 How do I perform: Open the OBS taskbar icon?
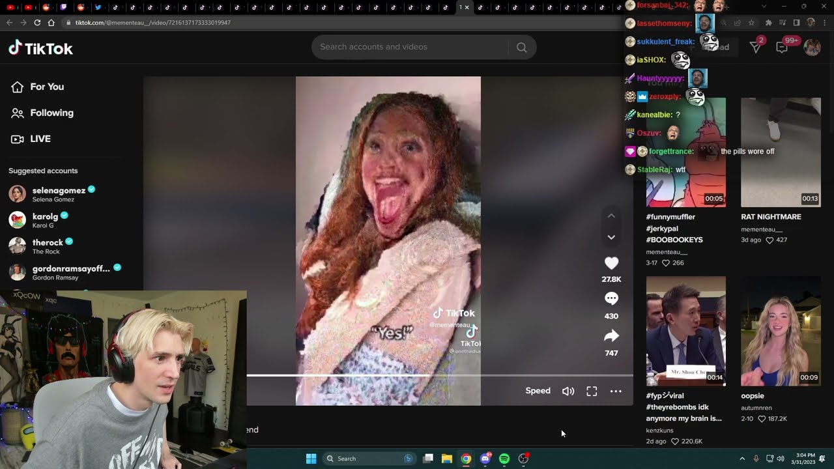click(x=523, y=459)
